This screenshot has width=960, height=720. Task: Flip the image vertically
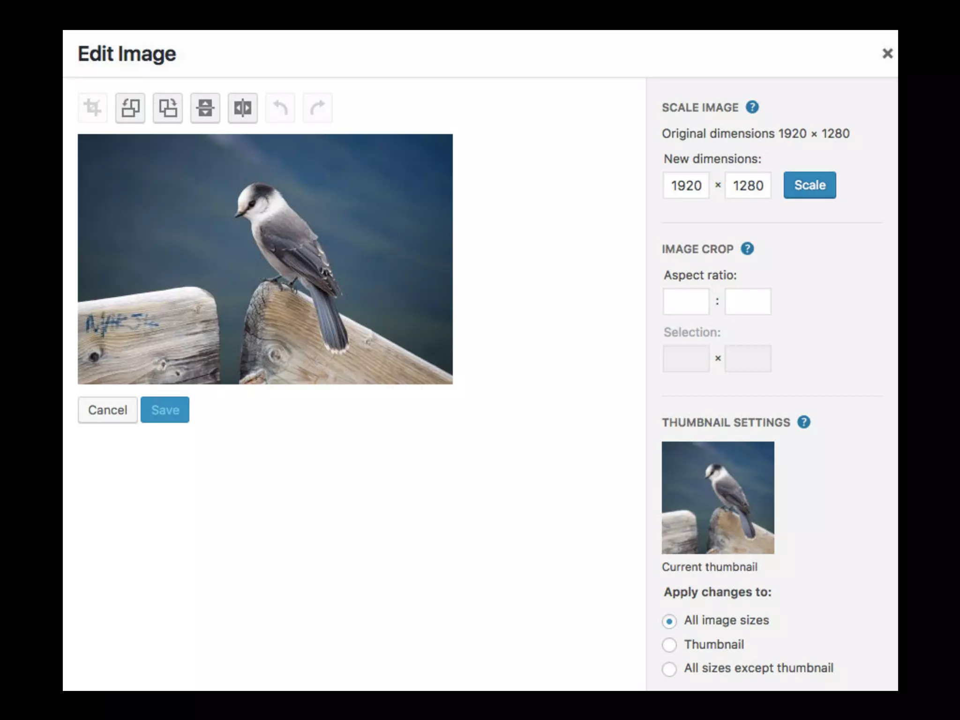[205, 108]
